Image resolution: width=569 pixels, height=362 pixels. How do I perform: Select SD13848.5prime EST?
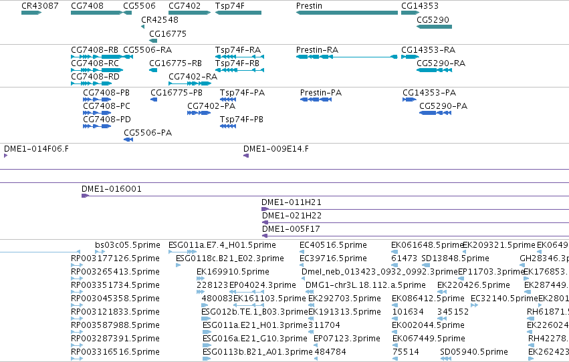425,265
